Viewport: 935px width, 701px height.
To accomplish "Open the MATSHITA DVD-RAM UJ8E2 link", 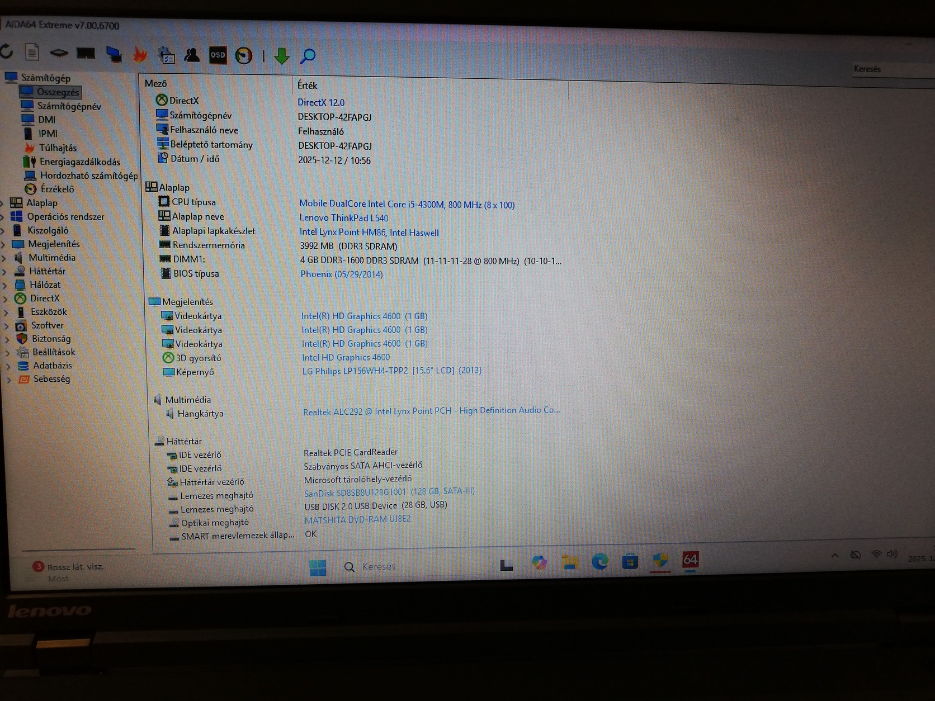I will (357, 519).
